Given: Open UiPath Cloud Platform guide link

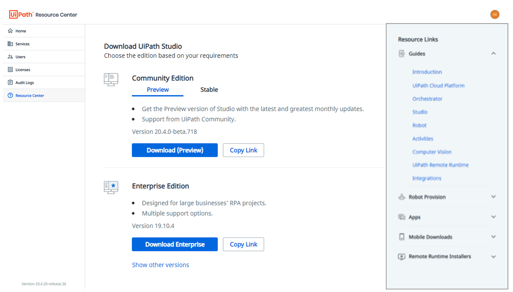Looking at the screenshot, I should (438, 85).
